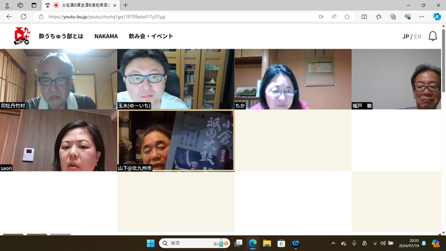Viewport: 446px width, 251px height.
Task: Select the 城戸 敏 video tile
Action: click(397, 79)
